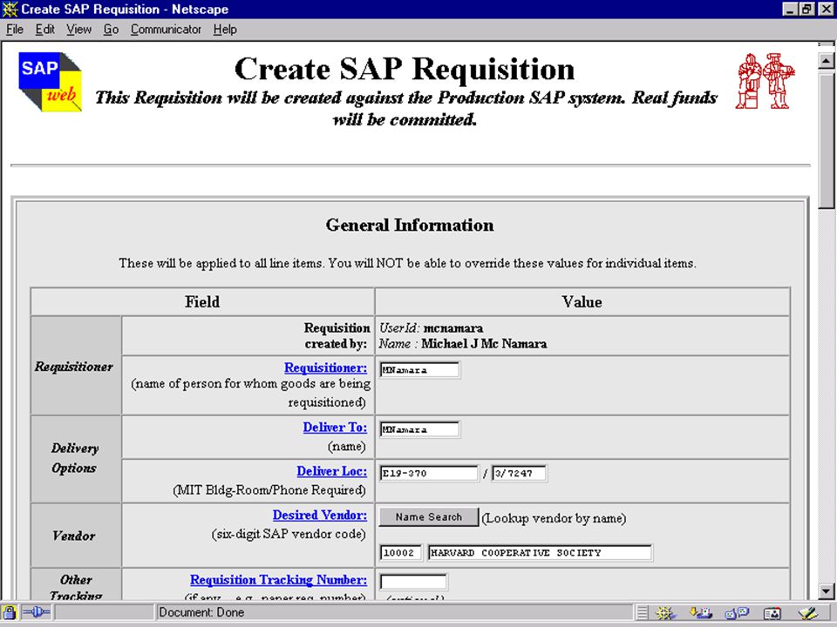Open the Address Book icon in component bar
837x627 pixels.
pyautogui.click(x=772, y=613)
